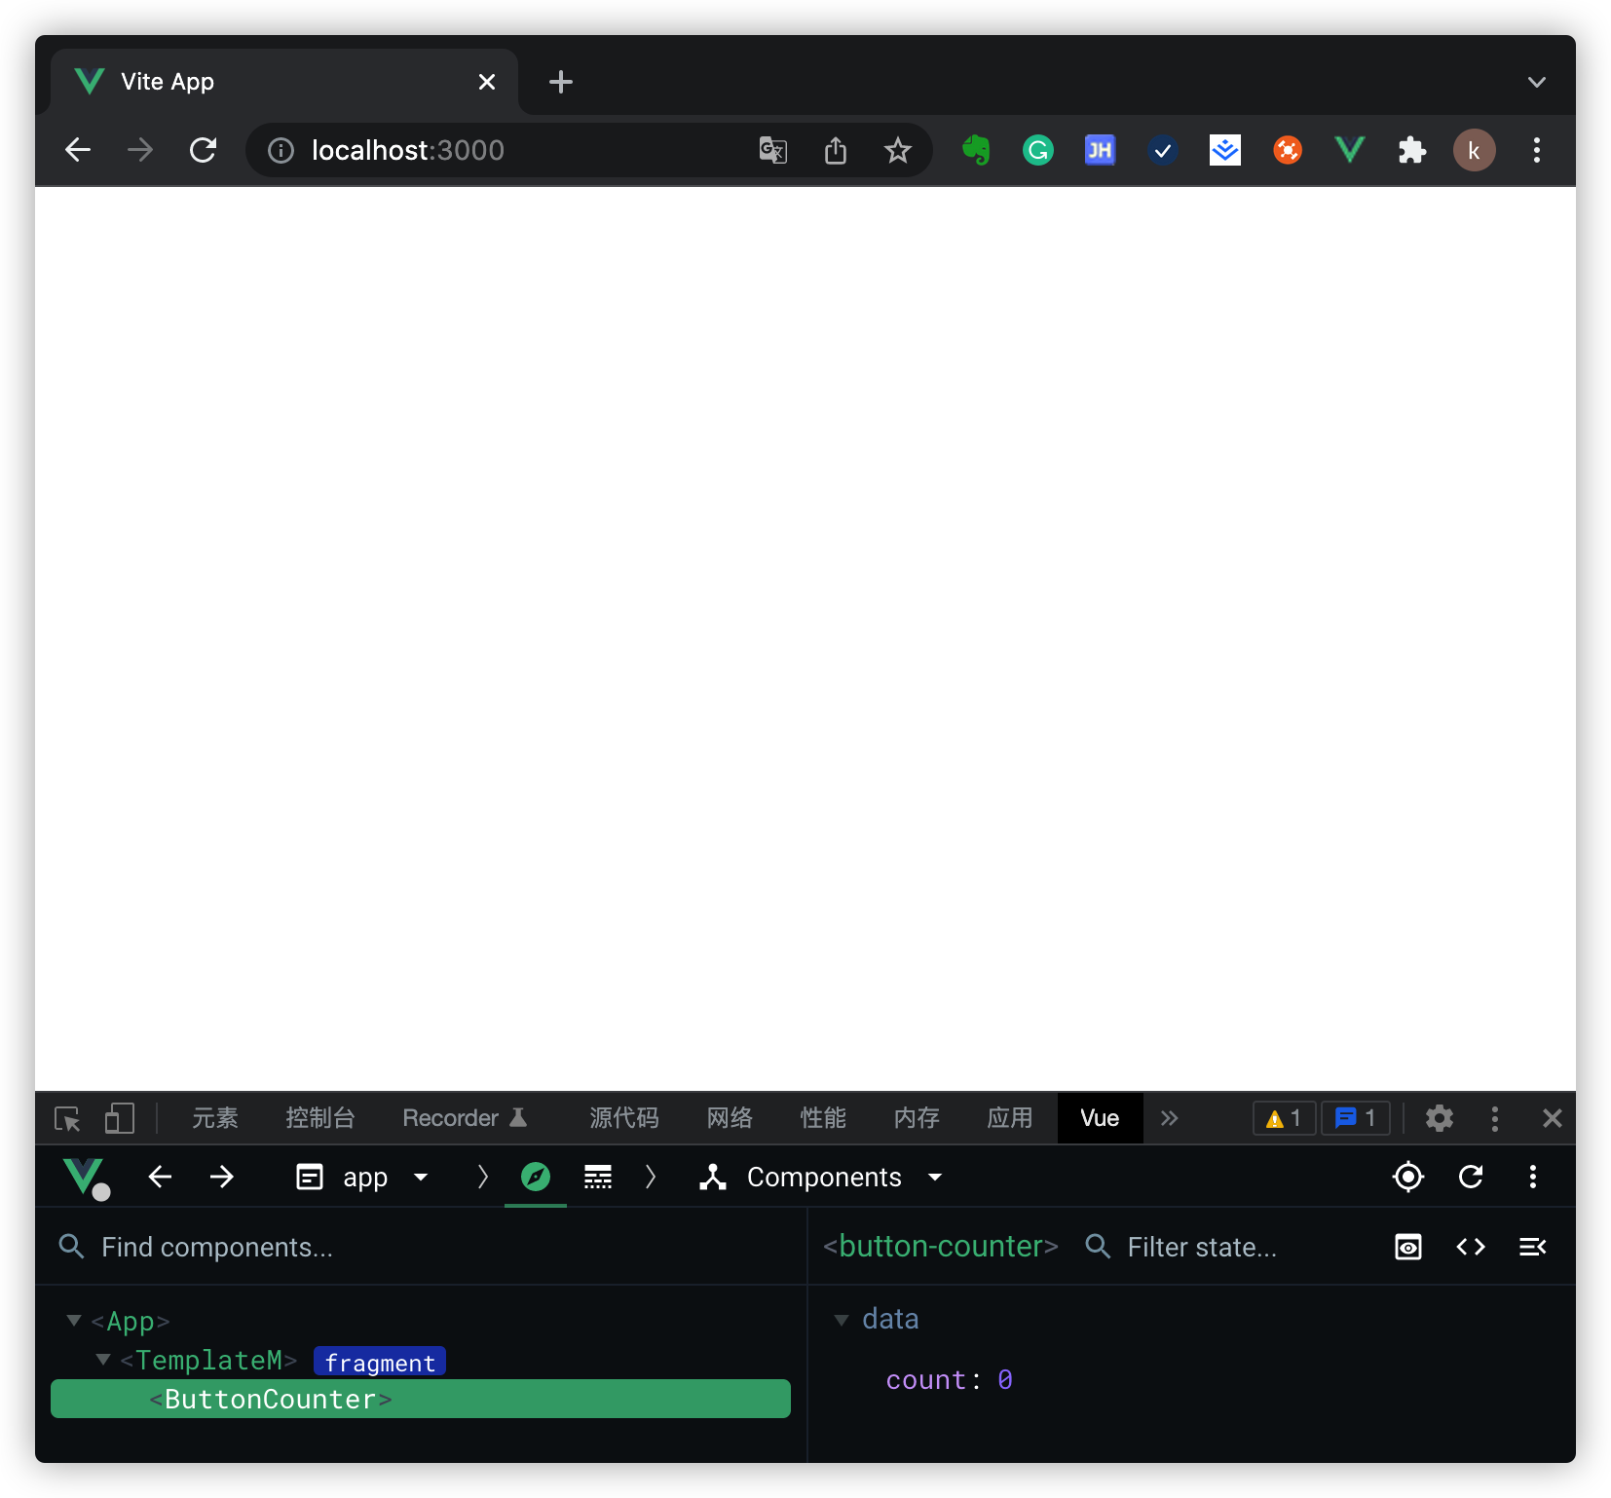Toggle the collapse-all state panel icon
The width and height of the screenshot is (1611, 1498).
(x=1534, y=1247)
